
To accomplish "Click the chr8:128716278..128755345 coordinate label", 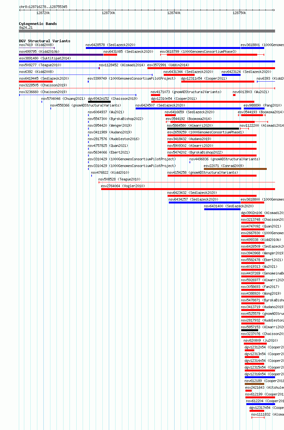I will pos(43,7).
